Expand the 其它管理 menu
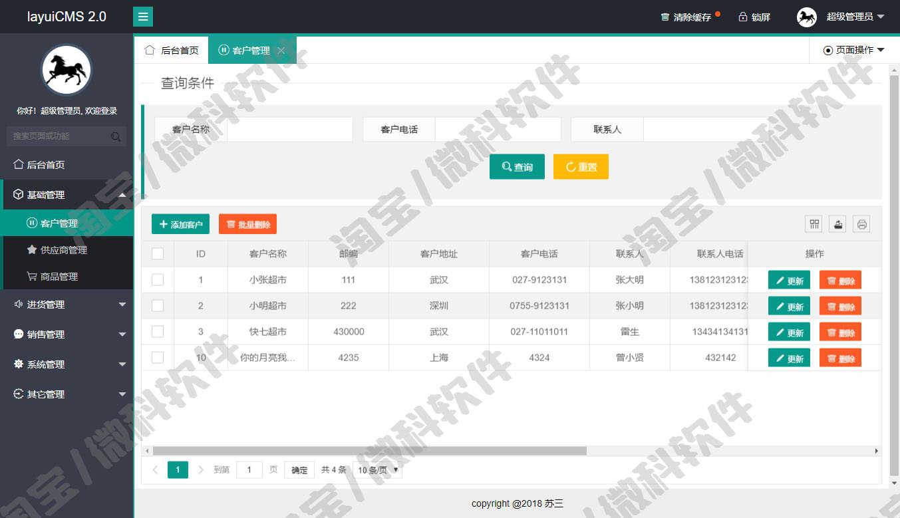The height and width of the screenshot is (518, 900). tap(67, 394)
